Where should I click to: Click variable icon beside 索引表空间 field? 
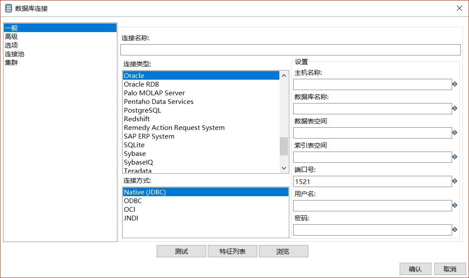(455, 157)
